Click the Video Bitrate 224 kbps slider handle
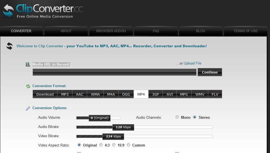Viewport: 270px width, 153px height. [x=113, y=136]
